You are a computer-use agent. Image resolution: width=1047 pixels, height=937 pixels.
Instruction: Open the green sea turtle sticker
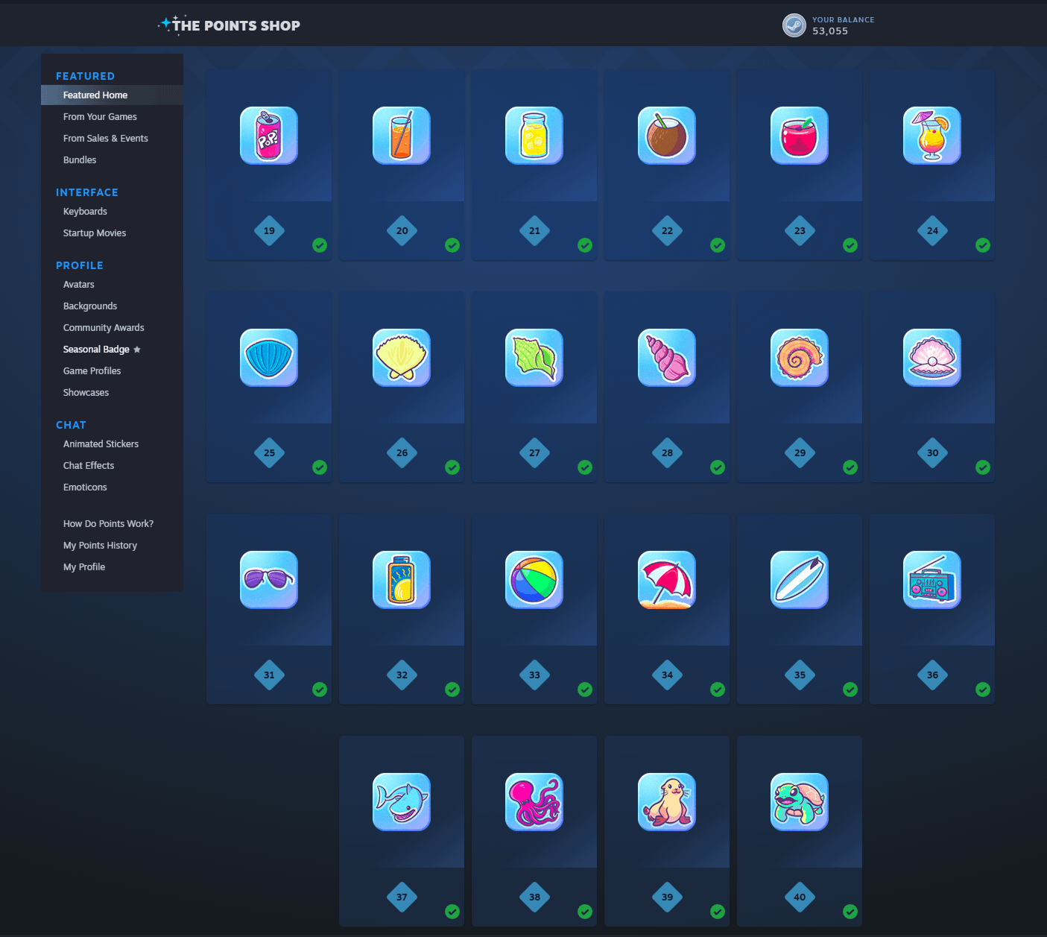(x=799, y=802)
